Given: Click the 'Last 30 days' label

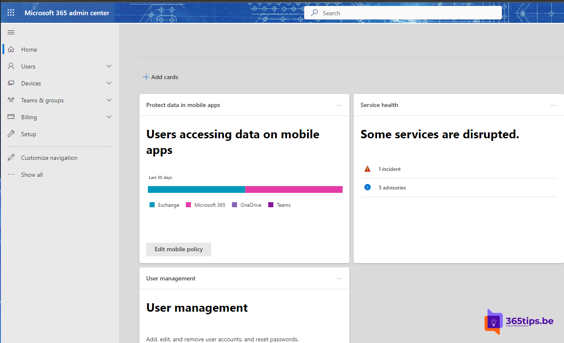Looking at the screenshot, I should [161, 178].
